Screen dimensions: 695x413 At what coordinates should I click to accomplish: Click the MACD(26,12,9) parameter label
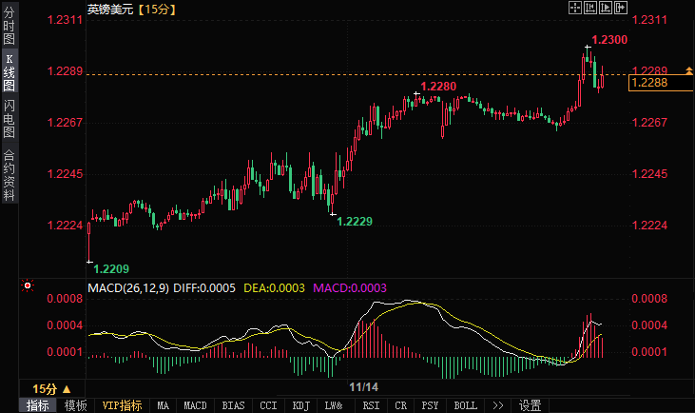click(x=128, y=288)
